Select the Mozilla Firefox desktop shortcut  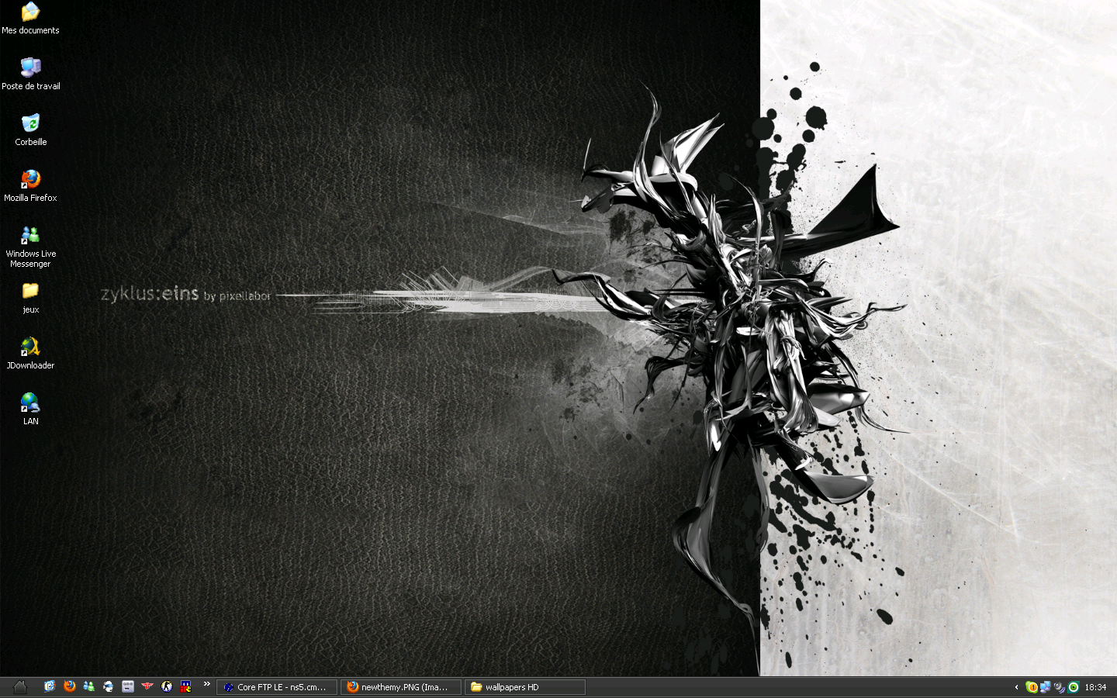click(30, 186)
